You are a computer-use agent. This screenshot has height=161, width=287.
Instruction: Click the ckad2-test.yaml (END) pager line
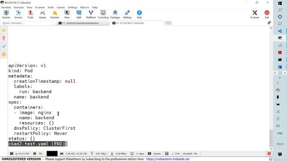pos(38,144)
